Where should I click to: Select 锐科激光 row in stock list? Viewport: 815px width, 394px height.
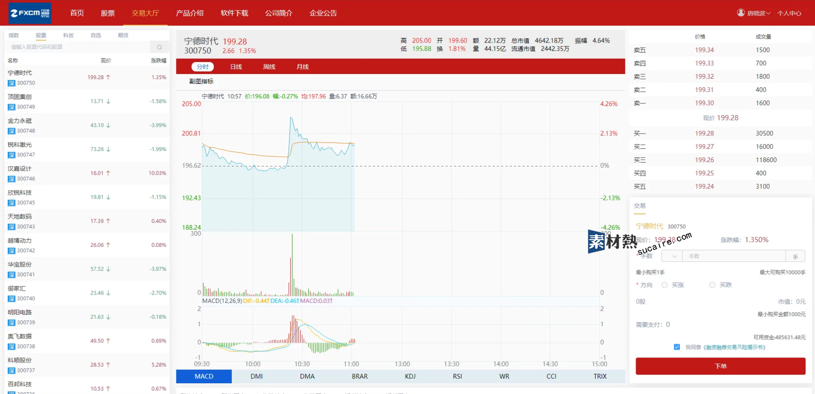(87, 150)
